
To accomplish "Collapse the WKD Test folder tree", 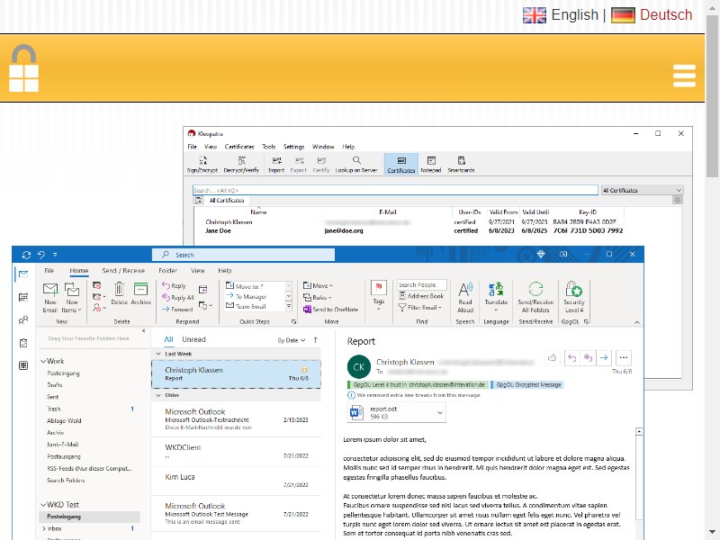I will point(43,505).
